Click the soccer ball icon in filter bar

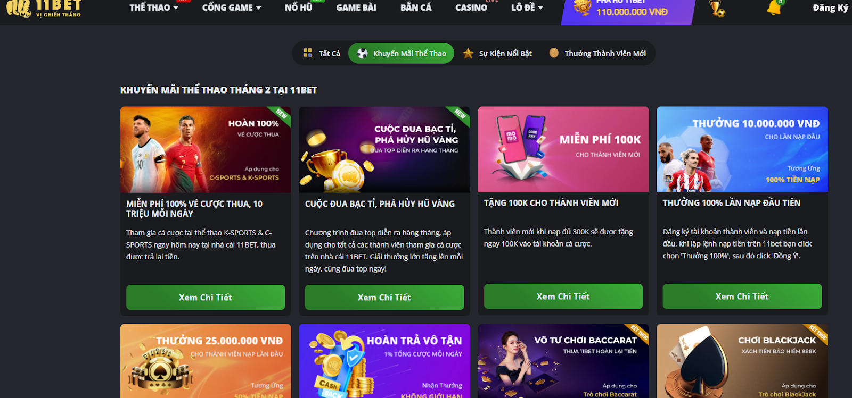(x=362, y=53)
